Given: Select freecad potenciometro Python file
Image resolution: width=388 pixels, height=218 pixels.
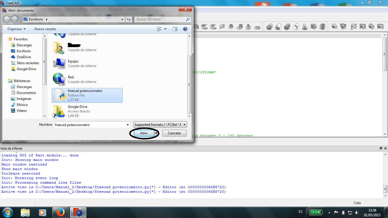Looking at the screenshot, I should (87, 95).
